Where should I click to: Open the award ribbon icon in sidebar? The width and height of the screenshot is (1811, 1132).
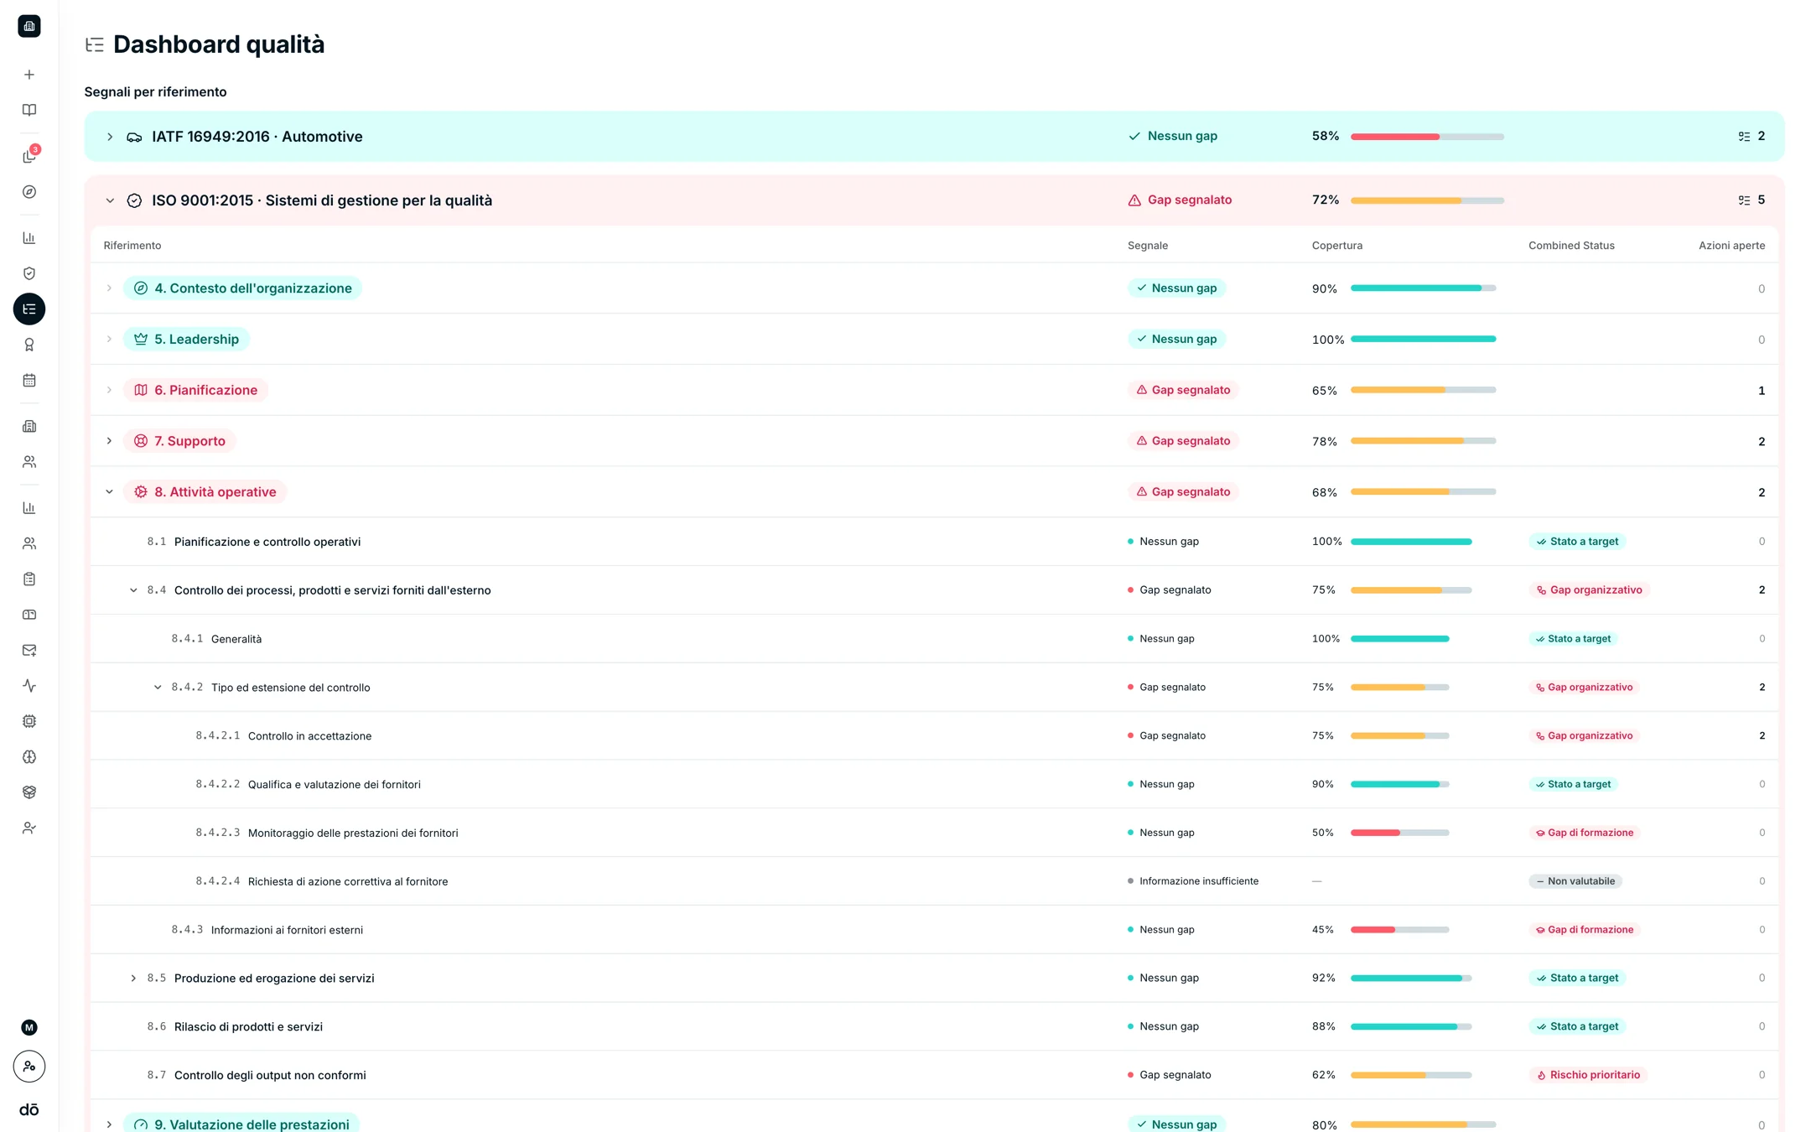tap(29, 345)
